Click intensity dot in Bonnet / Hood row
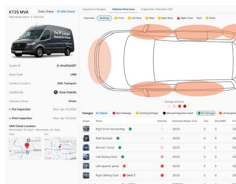236x184 pixels. coord(162,148)
